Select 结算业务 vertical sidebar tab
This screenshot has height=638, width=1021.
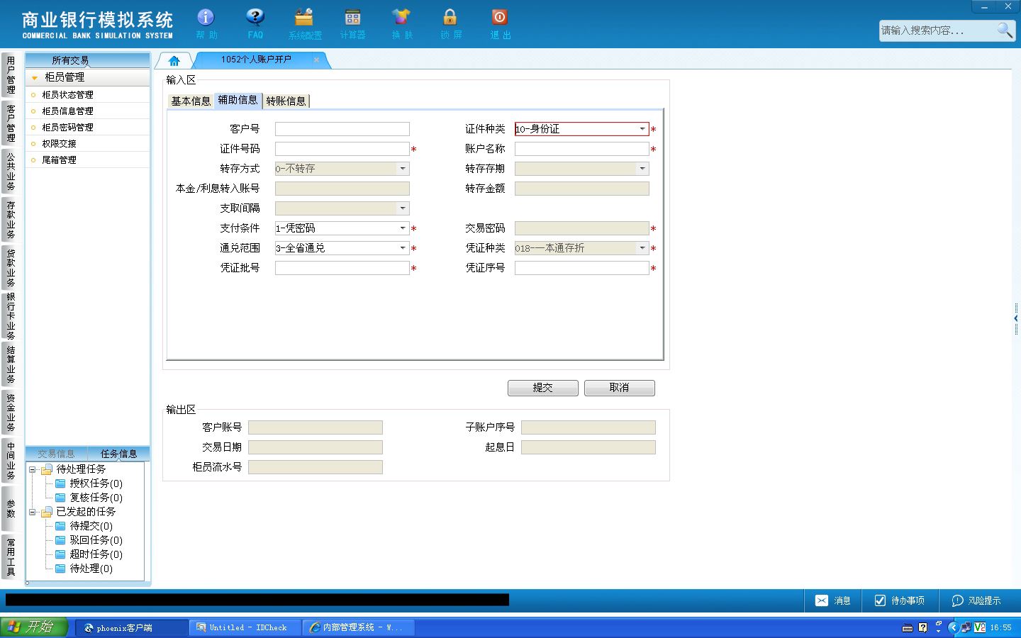(10, 364)
